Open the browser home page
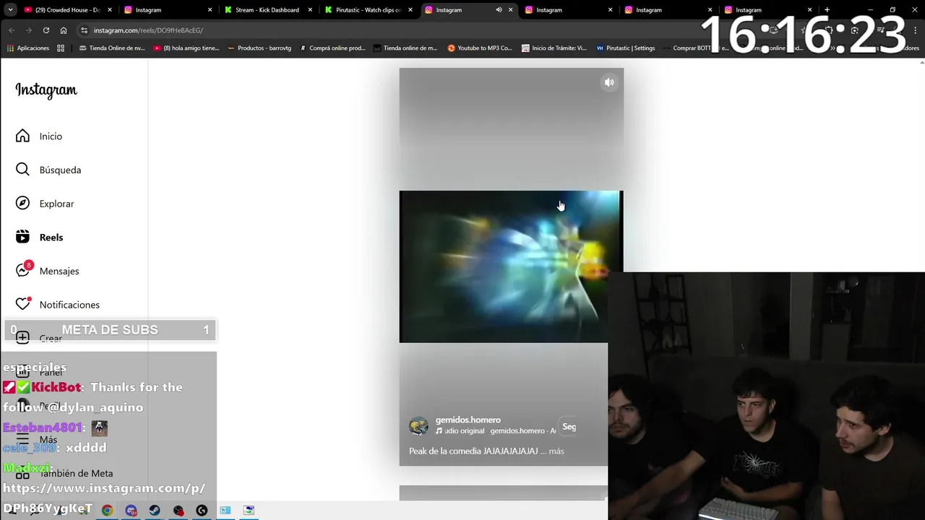 tap(64, 30)
